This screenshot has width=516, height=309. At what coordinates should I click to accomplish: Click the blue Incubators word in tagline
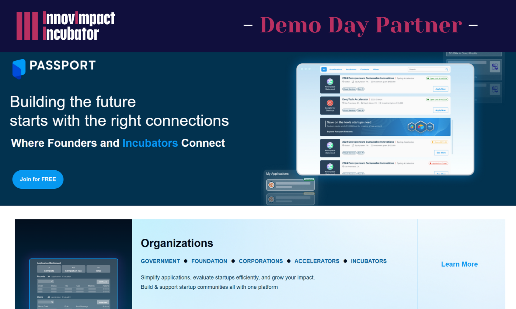pos(150,143)
